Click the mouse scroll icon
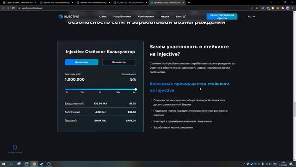Image resolution: width=296 pixels, height=167 pixels. 15,147
